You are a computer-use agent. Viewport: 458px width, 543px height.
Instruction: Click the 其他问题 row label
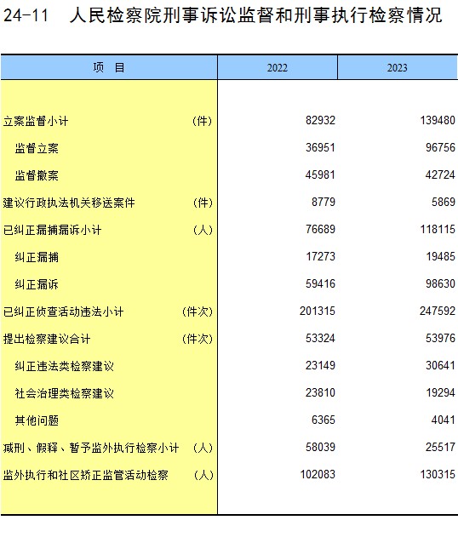(37, 420)
